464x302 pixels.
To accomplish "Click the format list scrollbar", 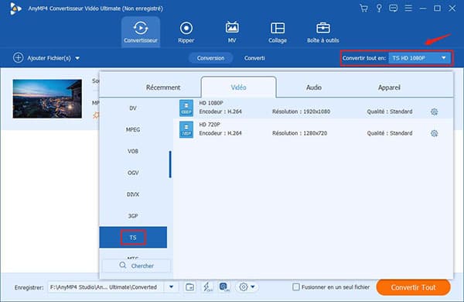I will (170, 164).
